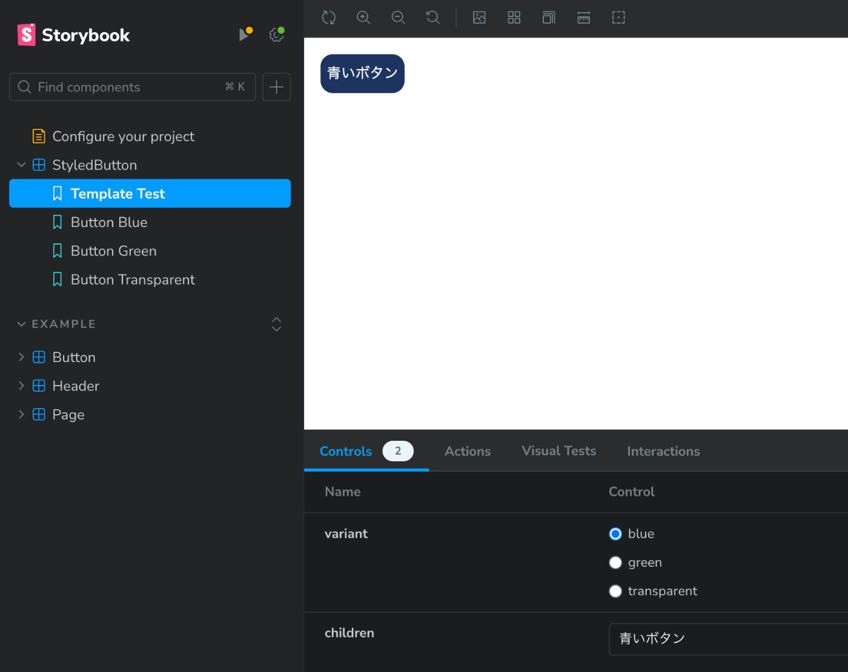Click the 青いボタン button in preview
This screenshot has height=672, width=848.
click(362, 73)
